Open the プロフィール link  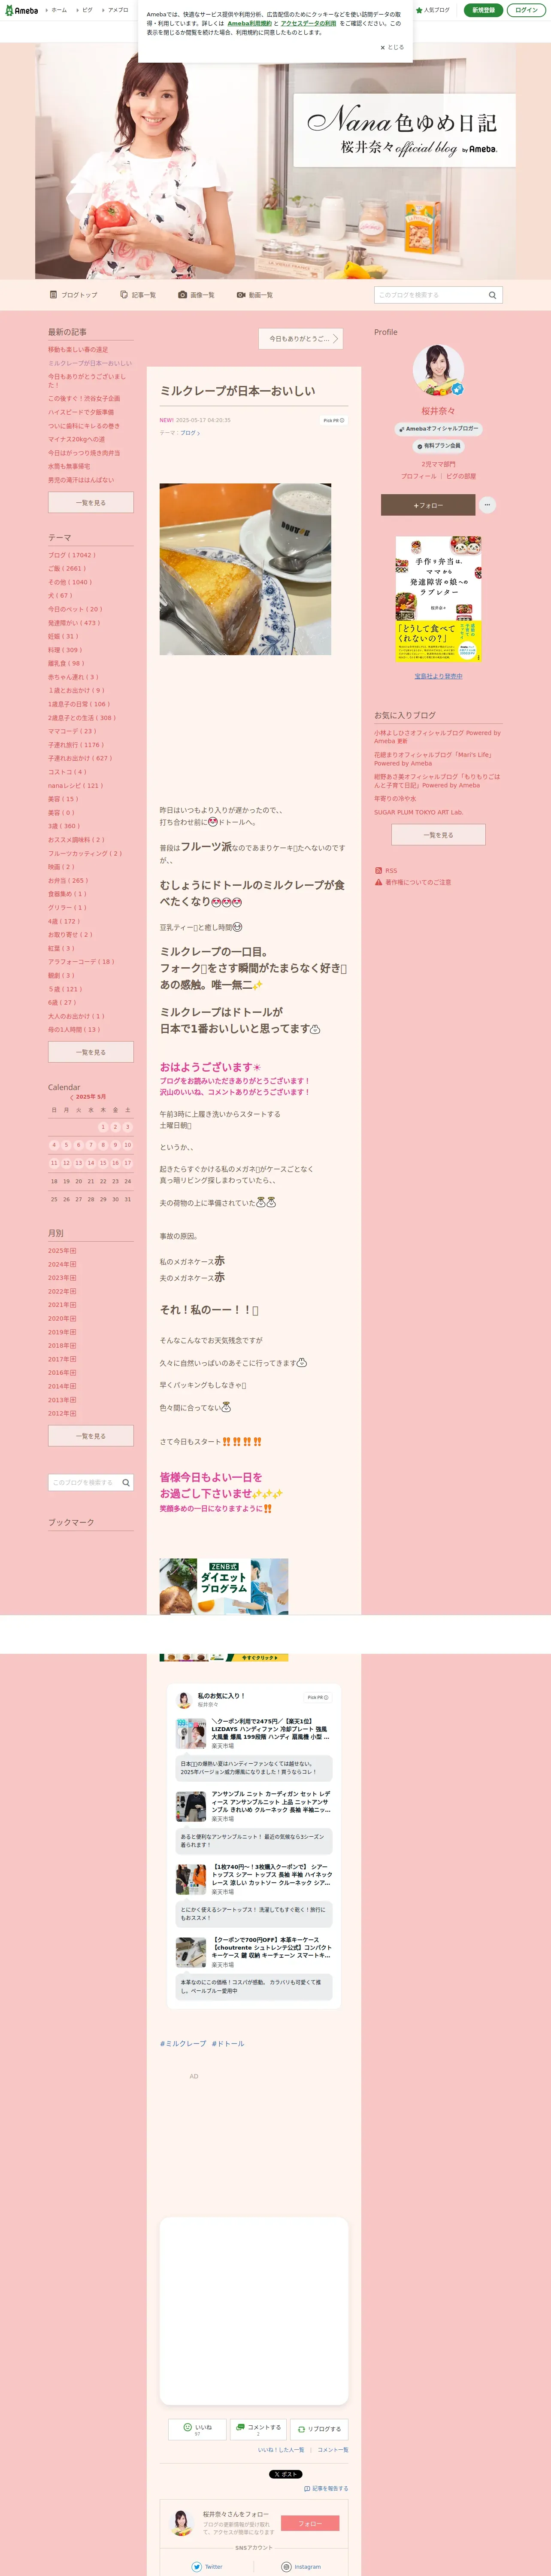(419, 476)
